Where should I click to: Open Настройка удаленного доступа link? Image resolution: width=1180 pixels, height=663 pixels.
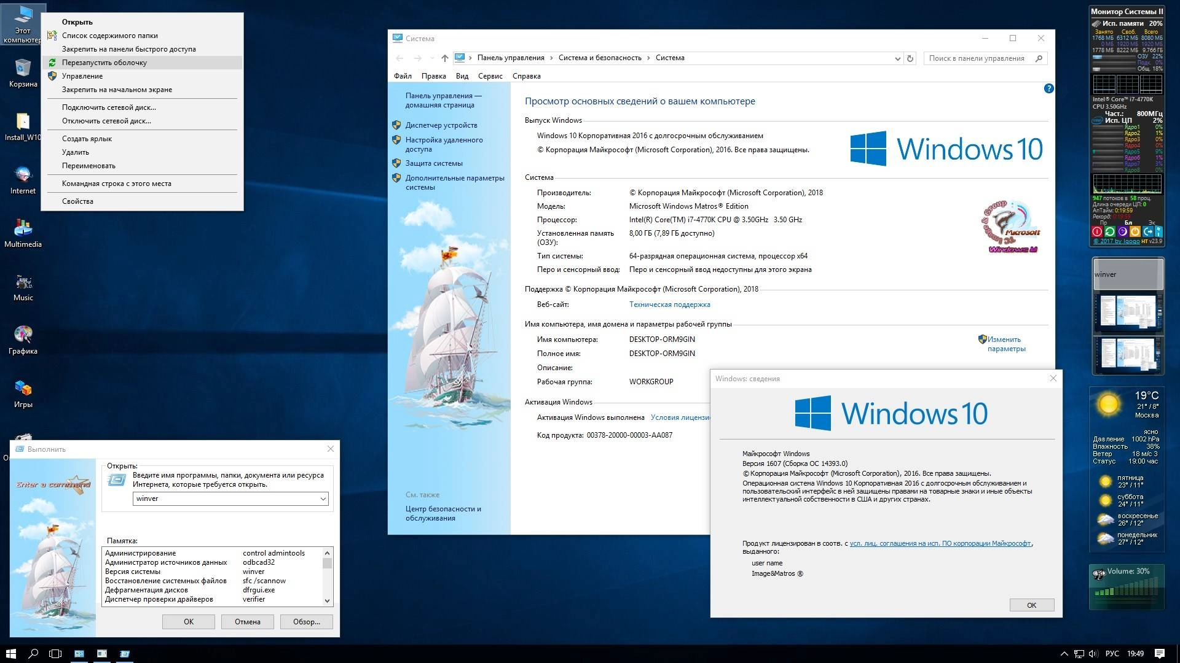(x=444, y=144)
